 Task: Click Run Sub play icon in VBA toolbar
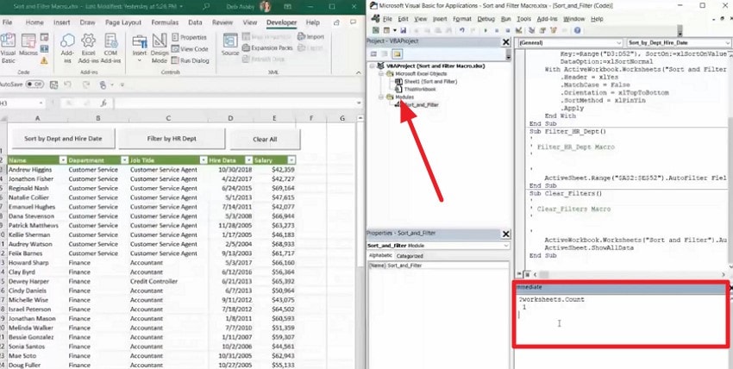pos(486,30)
